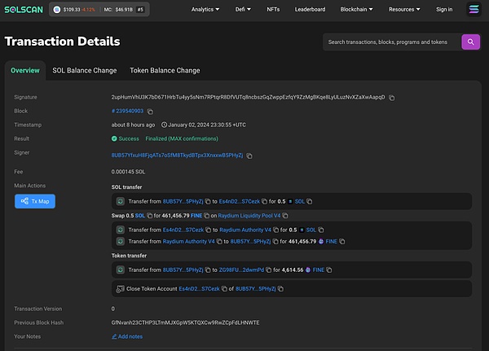Viewport: 489px width, 351px height.
Task: Open the Resources dropdown menu
Action: click(405, 10)
